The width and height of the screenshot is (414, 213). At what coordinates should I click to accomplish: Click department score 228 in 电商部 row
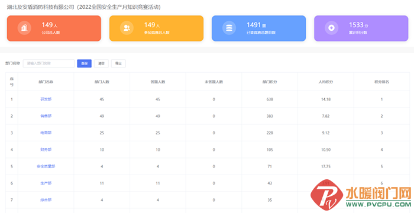click(270, 133)
